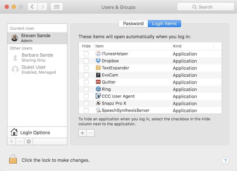The image size is (237, 171).
Task: Click the lock icon to make changes
Action: click(x=13, y=160)
